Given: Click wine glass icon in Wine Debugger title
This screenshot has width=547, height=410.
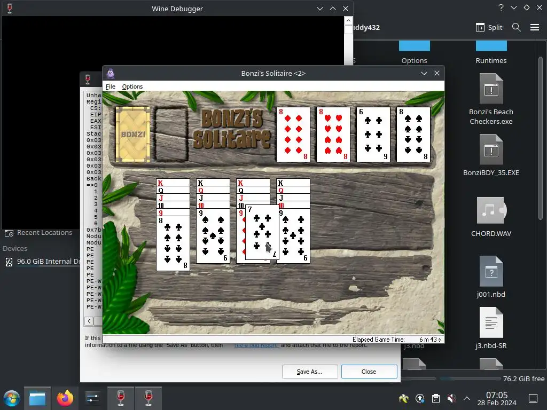Looking at the screenshot, I should pyautogui.click(x=10, y=9).
